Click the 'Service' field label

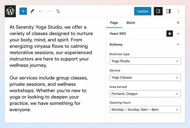(115, 70)
